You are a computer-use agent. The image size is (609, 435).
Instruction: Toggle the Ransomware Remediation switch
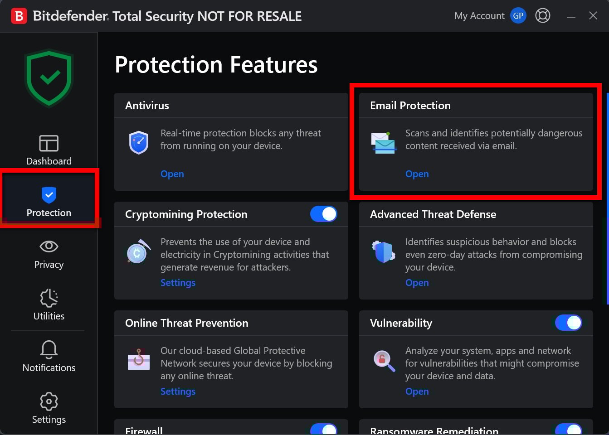[569, 429]
